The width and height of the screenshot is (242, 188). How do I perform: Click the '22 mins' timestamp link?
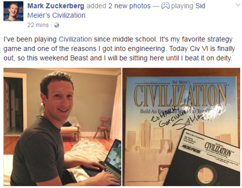(38, 25)
